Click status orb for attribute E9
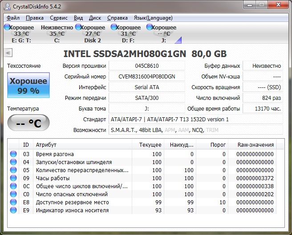Viewport: 292px width, 235px height. tap(13, 210)
